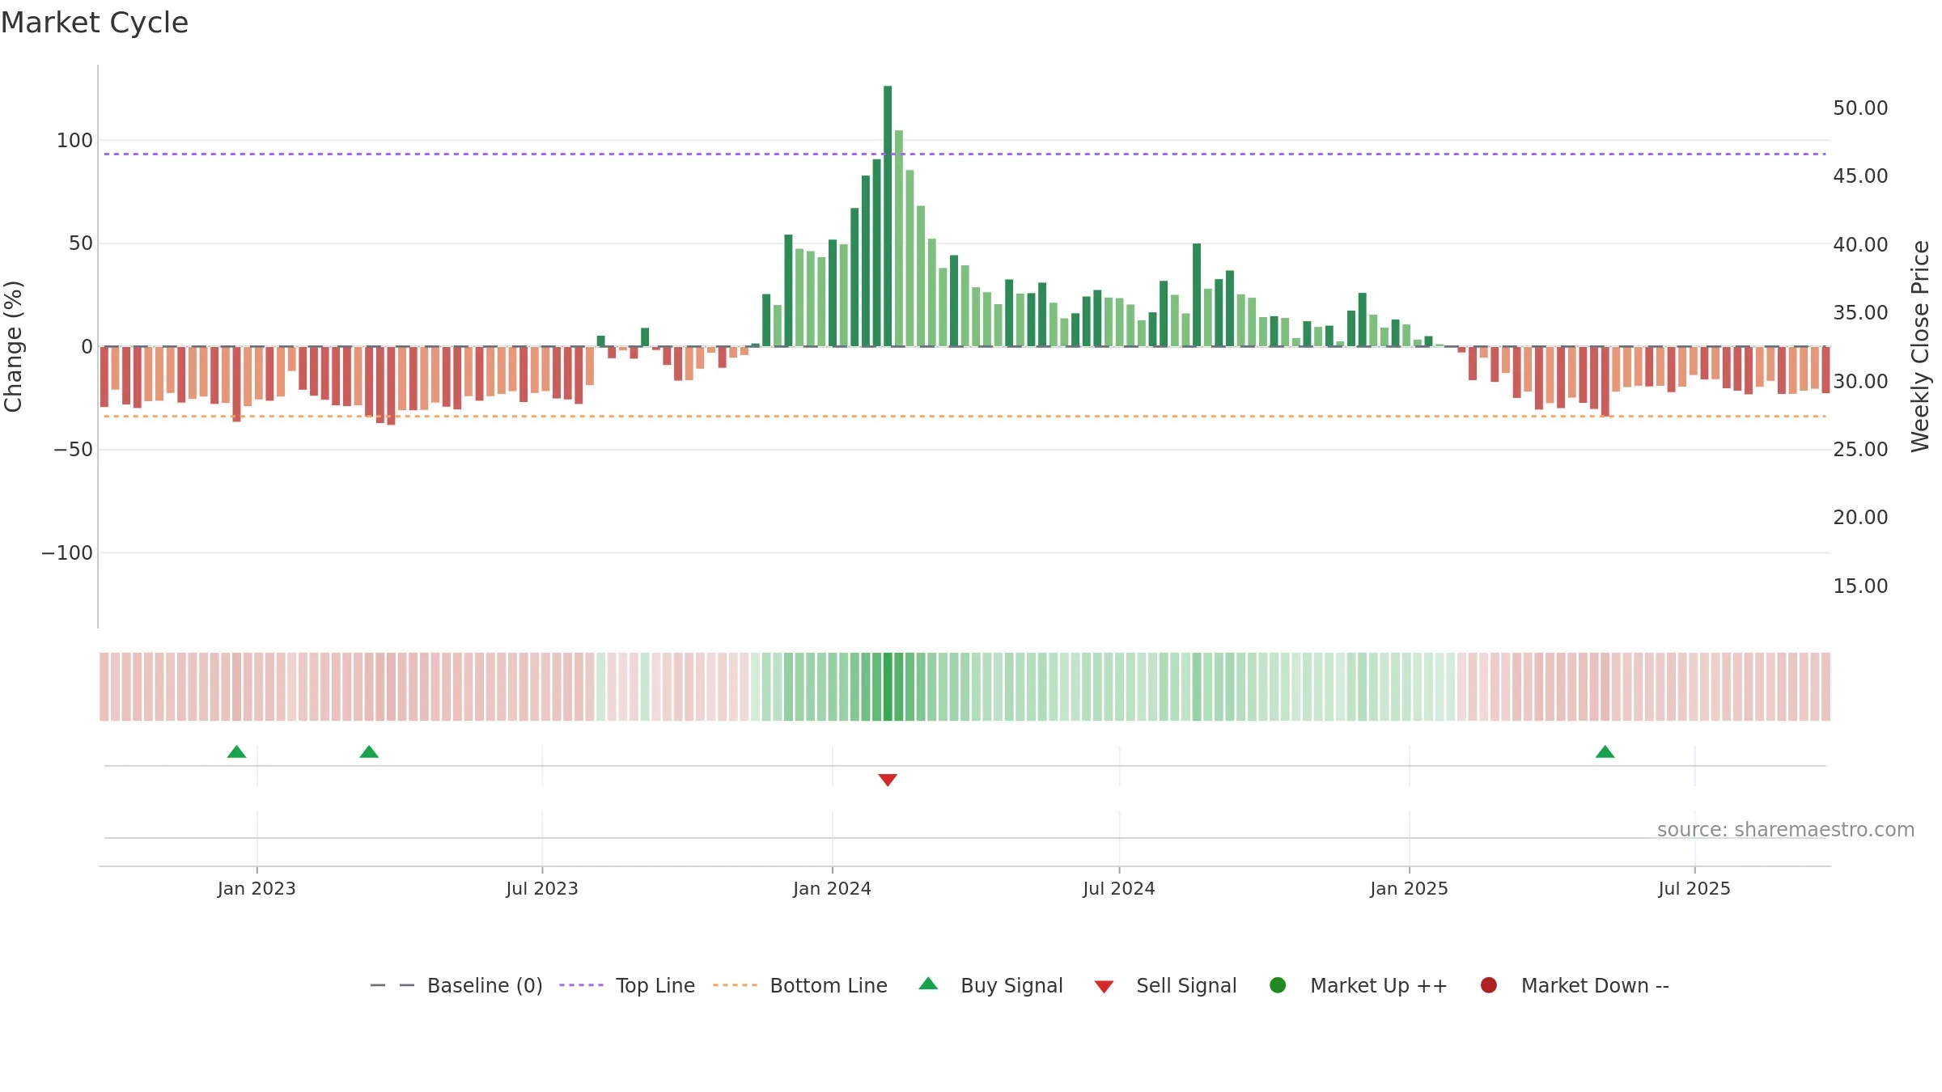
Task: Click the Jan 2024 axis label
Action: tap(832, 888)
